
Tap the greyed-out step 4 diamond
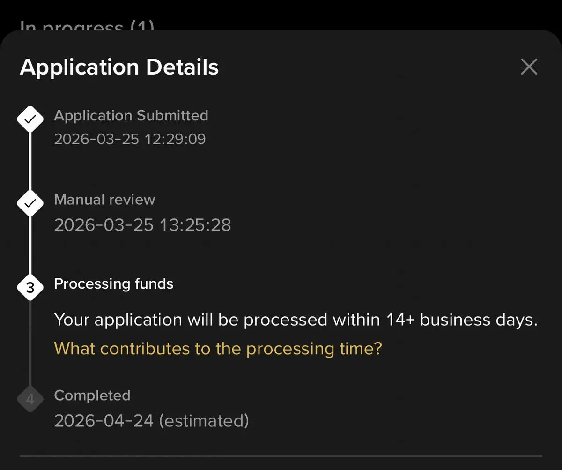[30, 400]
